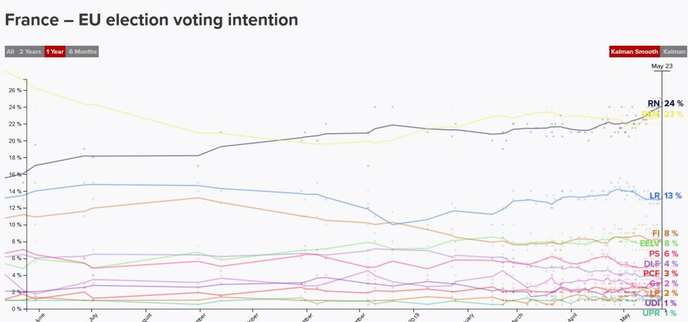The image size is (688, 322).
Task: Enable Kalman Smooth filtering
Action: click(634, 51)
